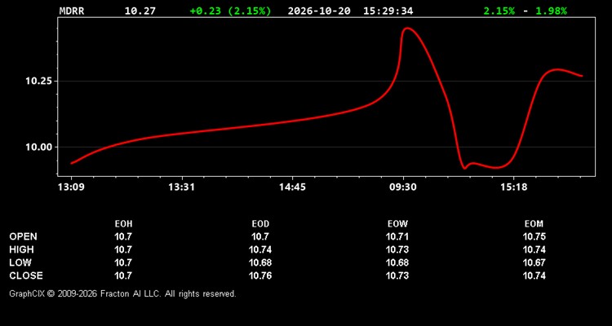Click the CLOSE row label
This screenshot has height=326, width=612.
(x=26, y=275)
